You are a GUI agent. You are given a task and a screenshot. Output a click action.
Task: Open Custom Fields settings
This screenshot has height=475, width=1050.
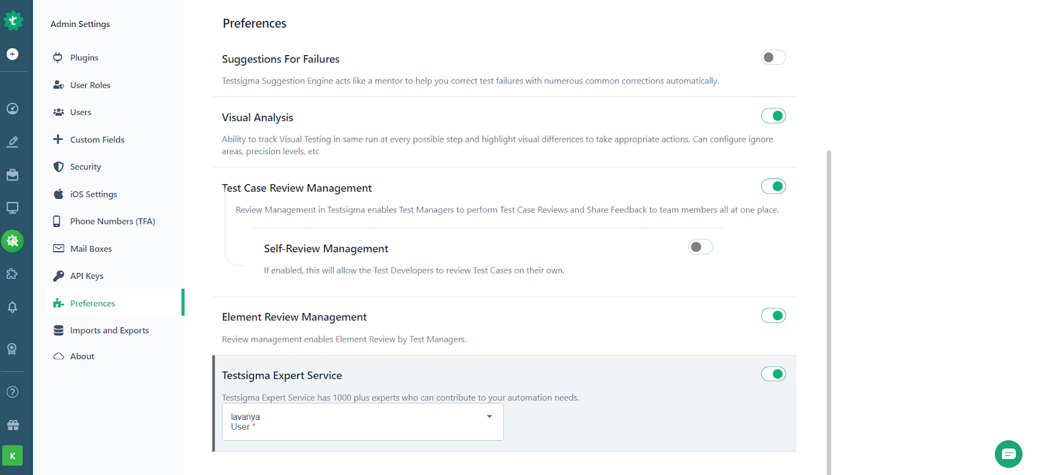[x=97, y=140]
